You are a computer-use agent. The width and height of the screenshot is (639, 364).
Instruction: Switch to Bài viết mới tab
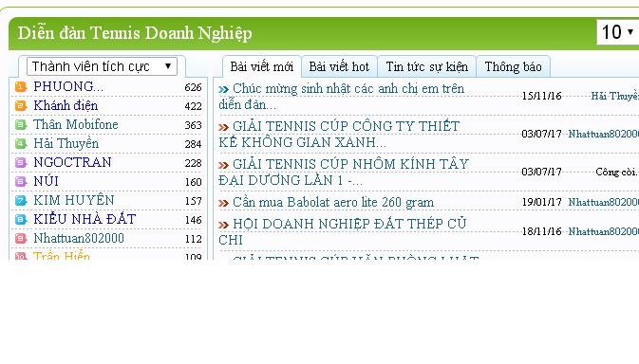[262, 66]
